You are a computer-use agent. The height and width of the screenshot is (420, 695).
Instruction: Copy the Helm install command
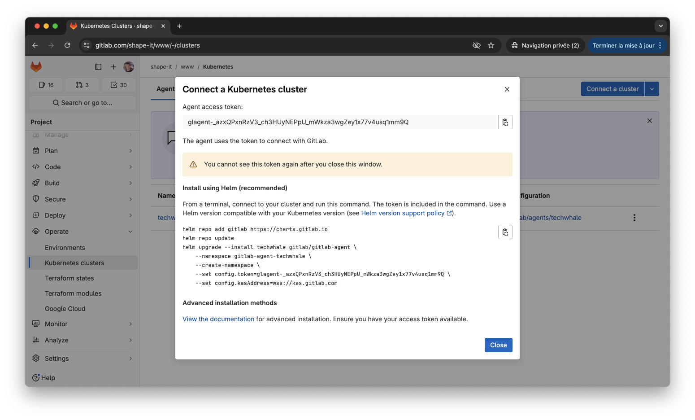point(505,232)
